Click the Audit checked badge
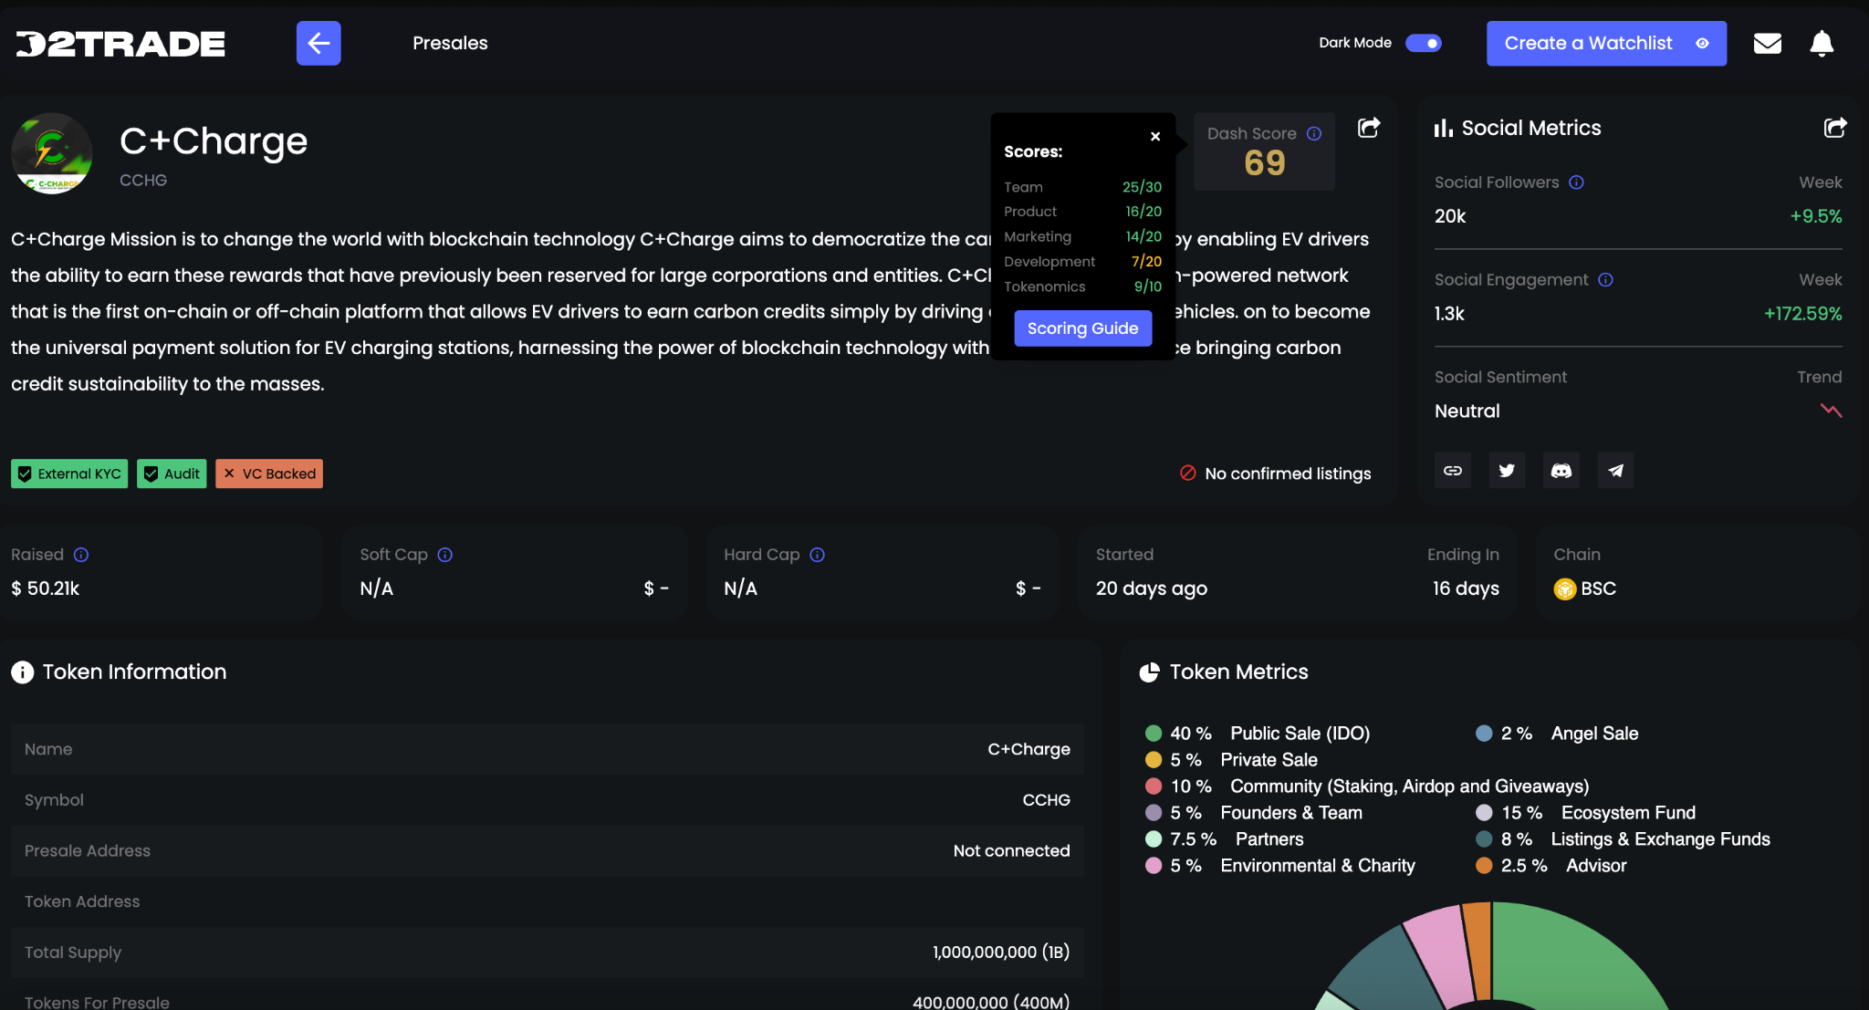 point(172,474)
